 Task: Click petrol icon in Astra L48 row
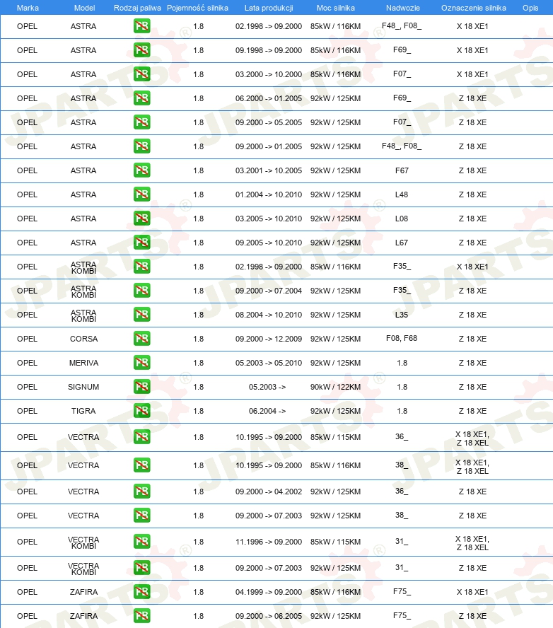pyautogui.click(x=141, y=194)
